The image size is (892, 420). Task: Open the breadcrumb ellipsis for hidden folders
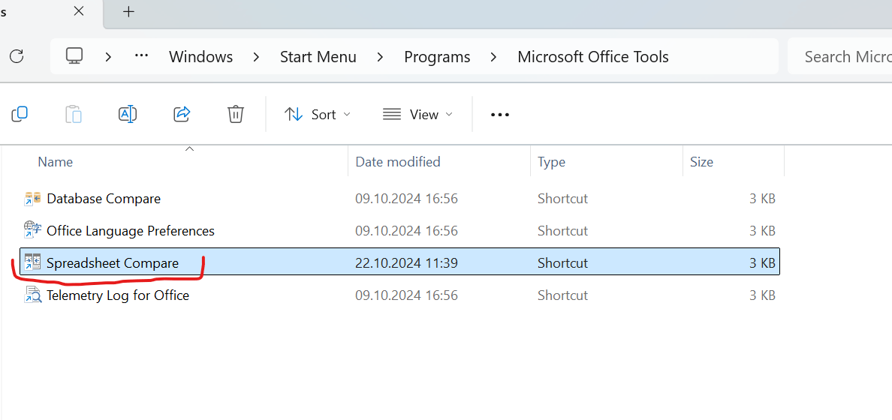(141, 56)
